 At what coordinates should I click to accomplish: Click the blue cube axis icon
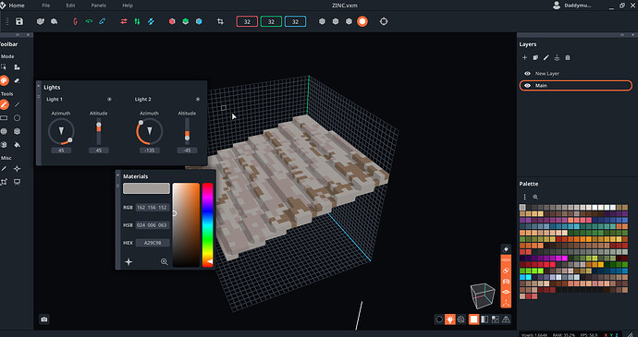(x=199, y=21)
